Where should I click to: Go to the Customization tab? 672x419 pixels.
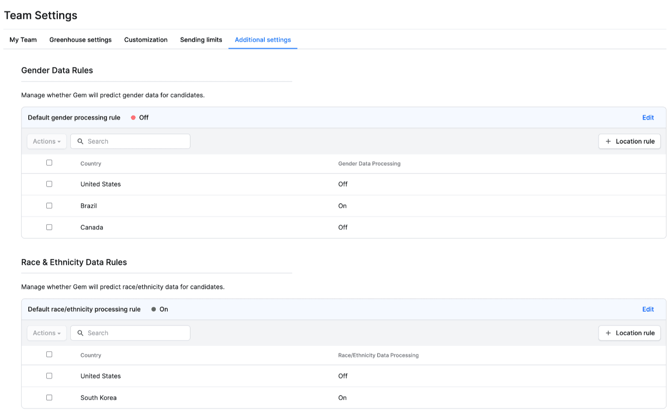click(146, 40)
